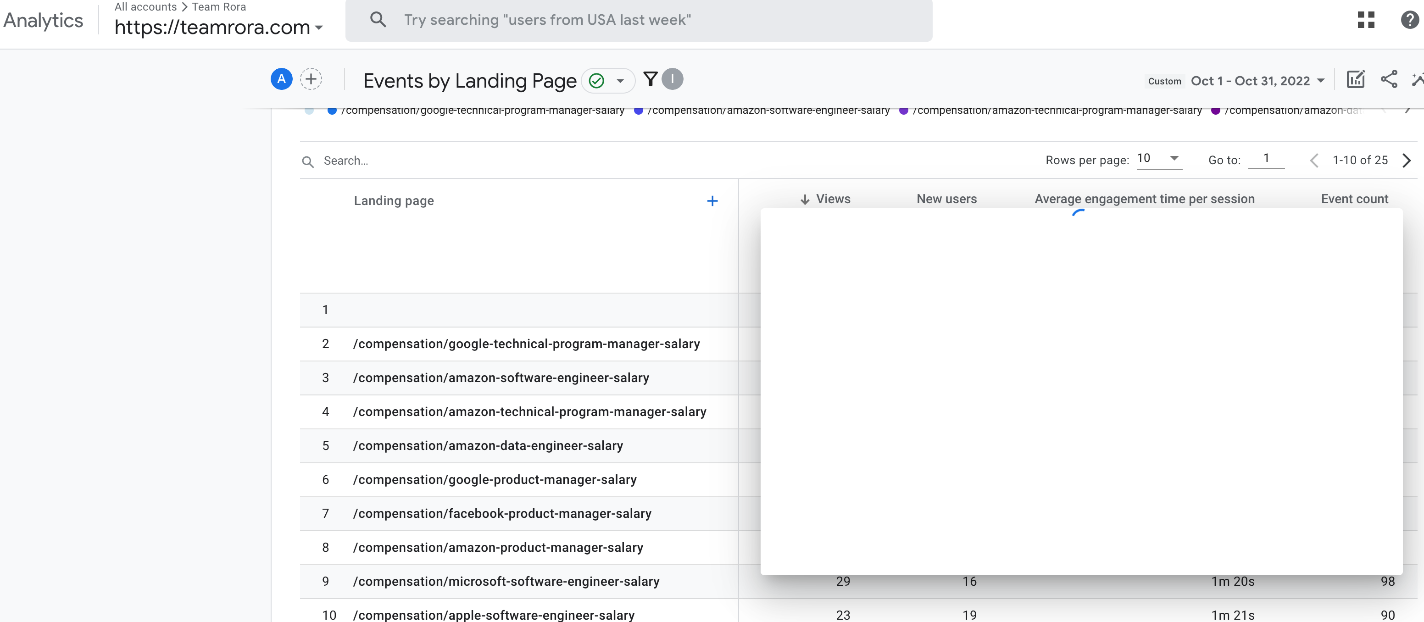This screenshot has height=622, width=1424.
Task: Click engagement time 1m 20s in row 9
Action: (x=1233, y=582)
